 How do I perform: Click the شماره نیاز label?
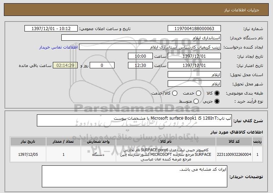[253, 29]
